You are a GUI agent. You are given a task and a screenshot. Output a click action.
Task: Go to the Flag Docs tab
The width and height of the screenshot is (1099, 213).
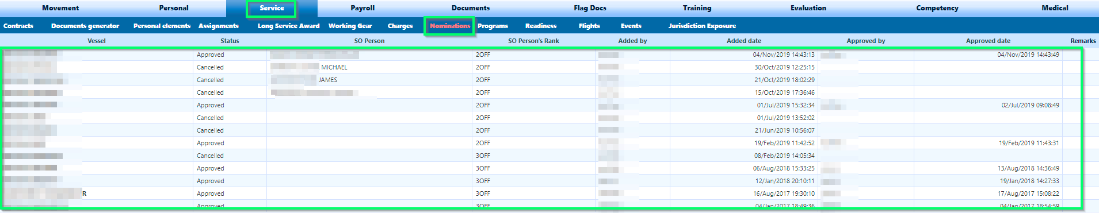(590, 8)
